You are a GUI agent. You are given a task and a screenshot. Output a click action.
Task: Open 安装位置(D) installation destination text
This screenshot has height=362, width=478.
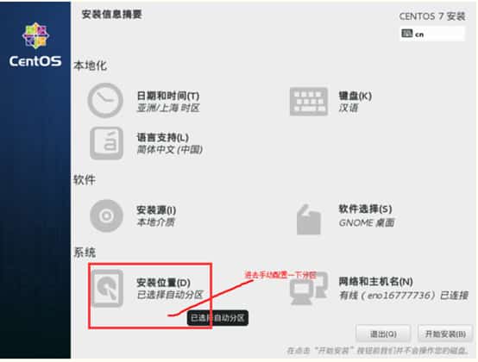[x=163, y=283]
